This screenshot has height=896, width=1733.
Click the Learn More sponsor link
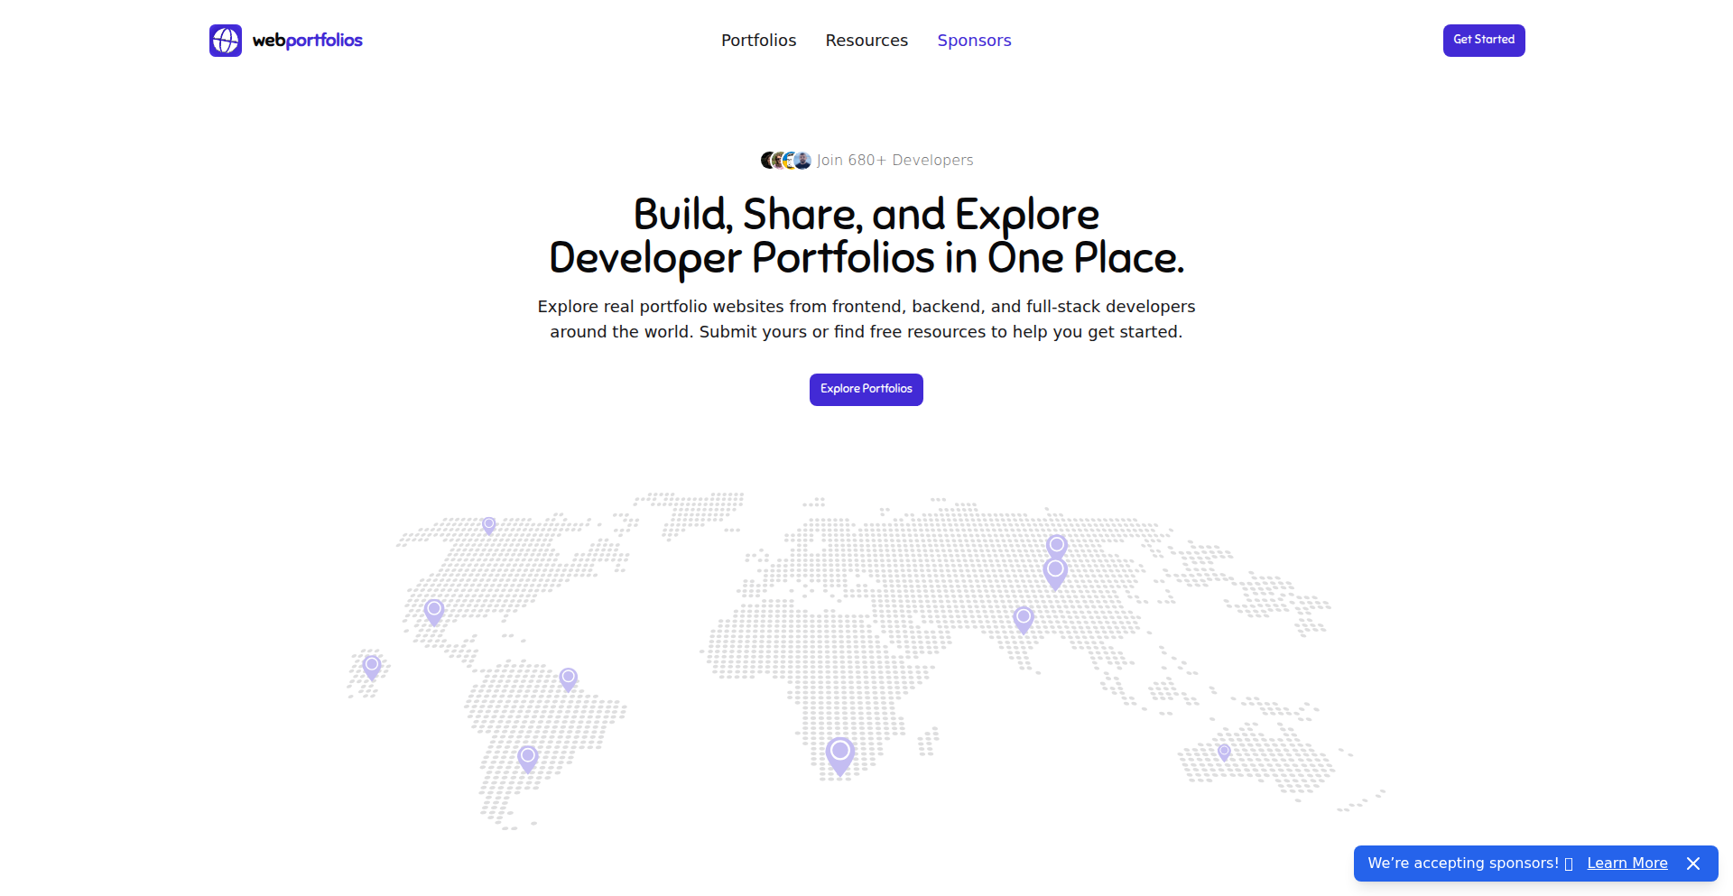(x=1627, y=864)
